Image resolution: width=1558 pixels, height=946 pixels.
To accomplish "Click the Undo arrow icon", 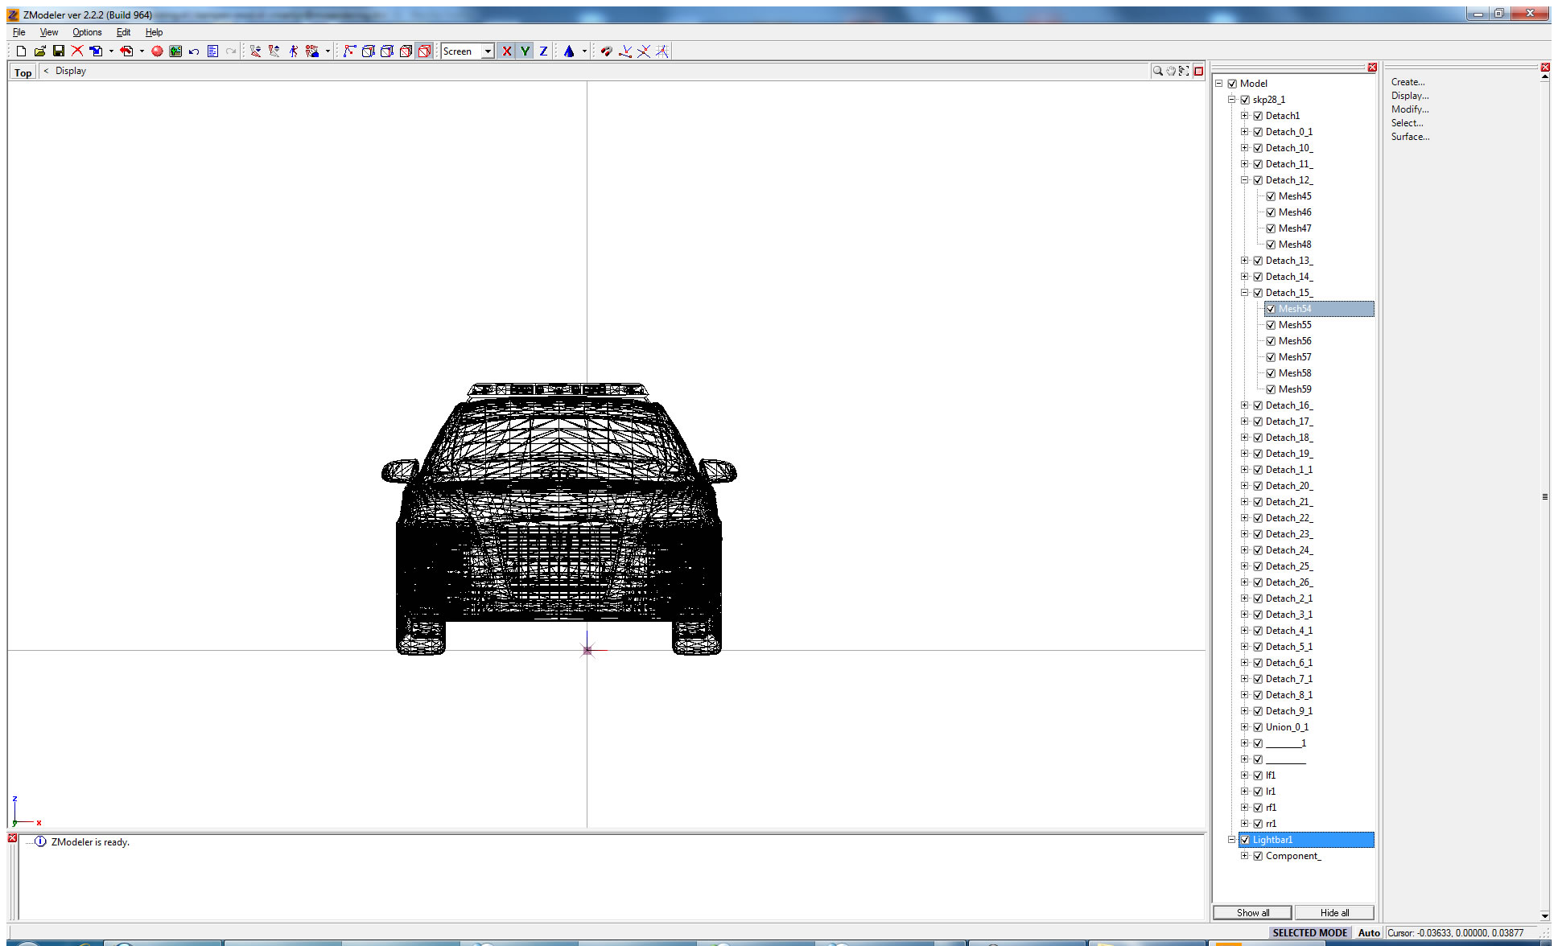I will [x=194, y=51].
